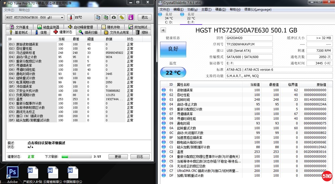Click the 日志 button

click(140, 157)
